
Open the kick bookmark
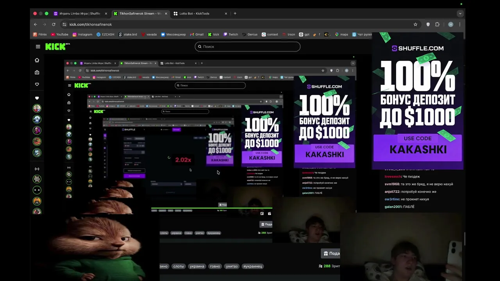click(x=213, y=34)
